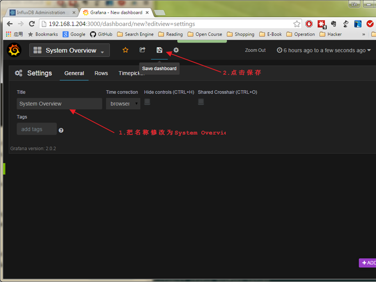Select the Grafana New dashboard browser tab

[116, 12]
